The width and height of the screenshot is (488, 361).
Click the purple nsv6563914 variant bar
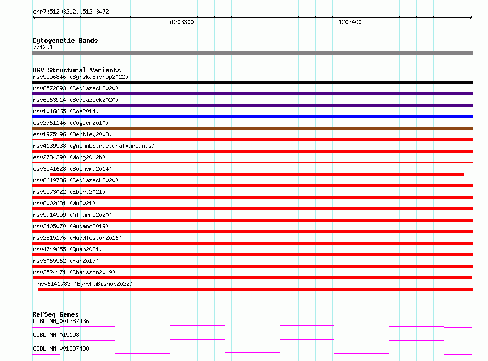(252, 105)
